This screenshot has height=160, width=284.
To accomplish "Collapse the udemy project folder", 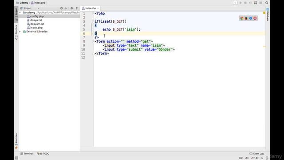I will (20, 12).
